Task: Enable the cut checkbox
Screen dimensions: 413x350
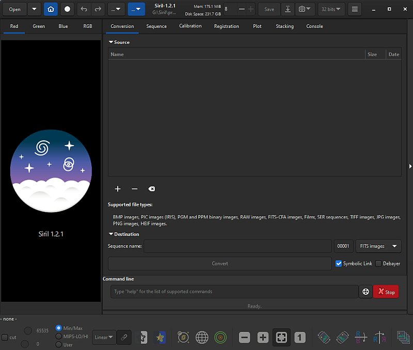Action: point(5,338)
